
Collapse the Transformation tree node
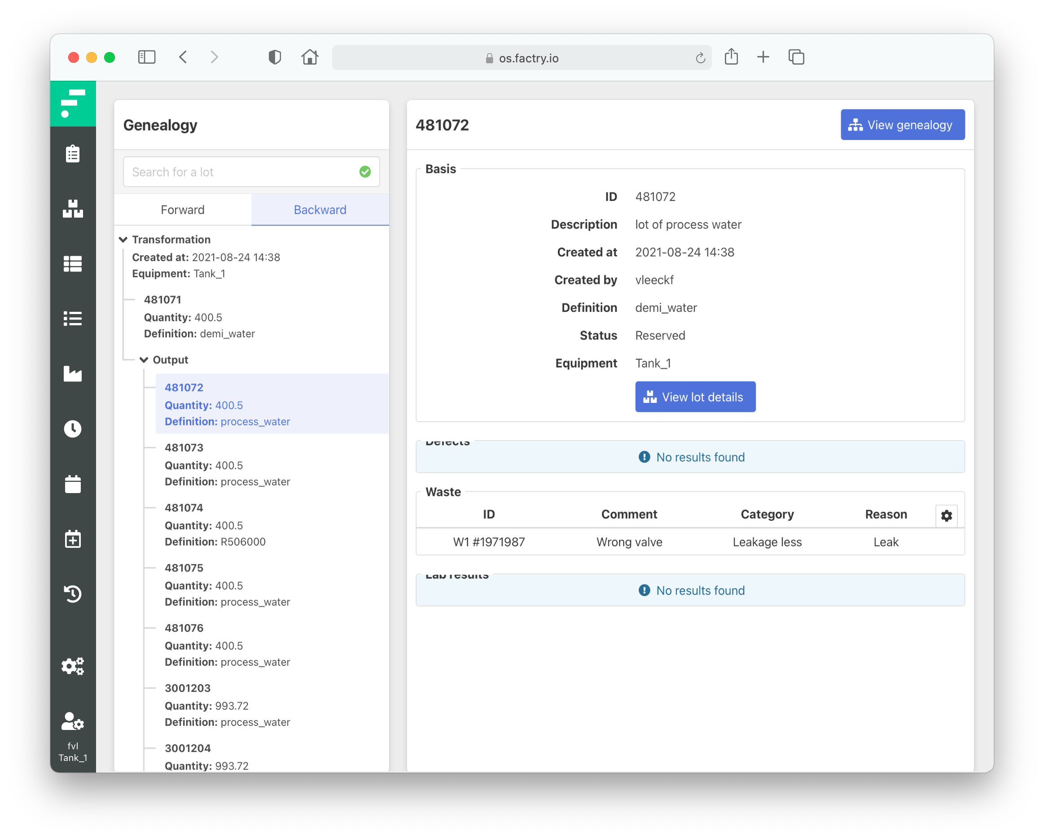point(123,240)
